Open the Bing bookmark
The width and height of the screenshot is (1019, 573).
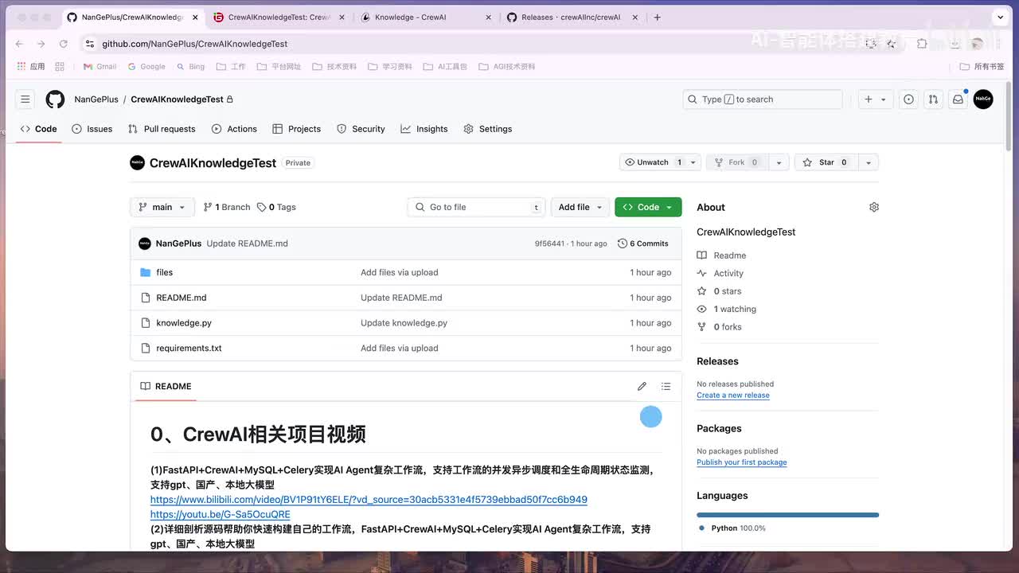pyautogui.click(x=190, y=67)
